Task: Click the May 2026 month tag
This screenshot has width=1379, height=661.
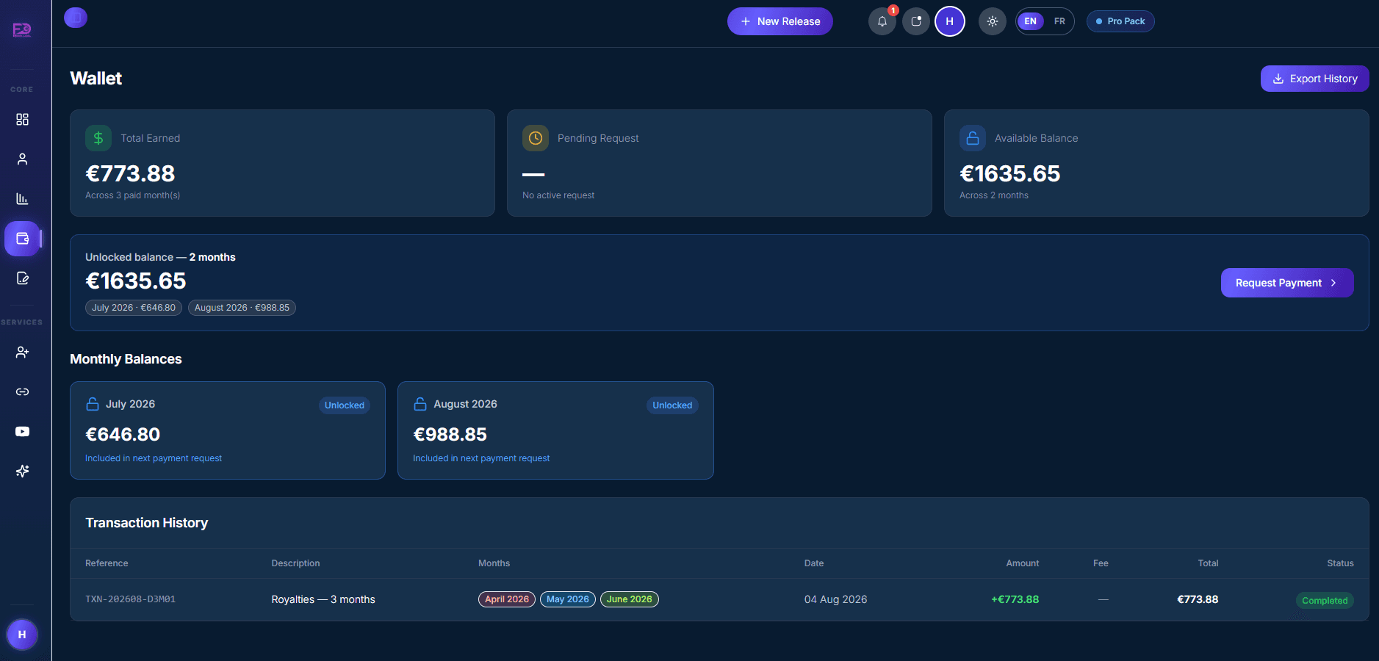Action: 568,599
